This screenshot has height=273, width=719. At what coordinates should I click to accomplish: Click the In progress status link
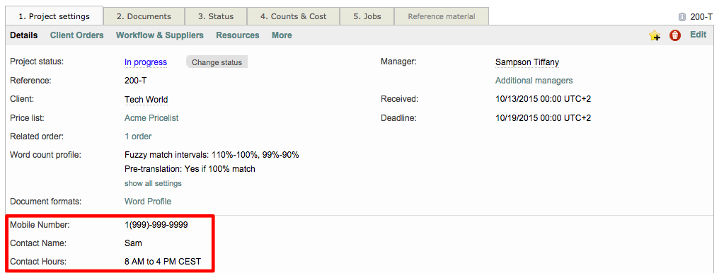pos(146,62)
